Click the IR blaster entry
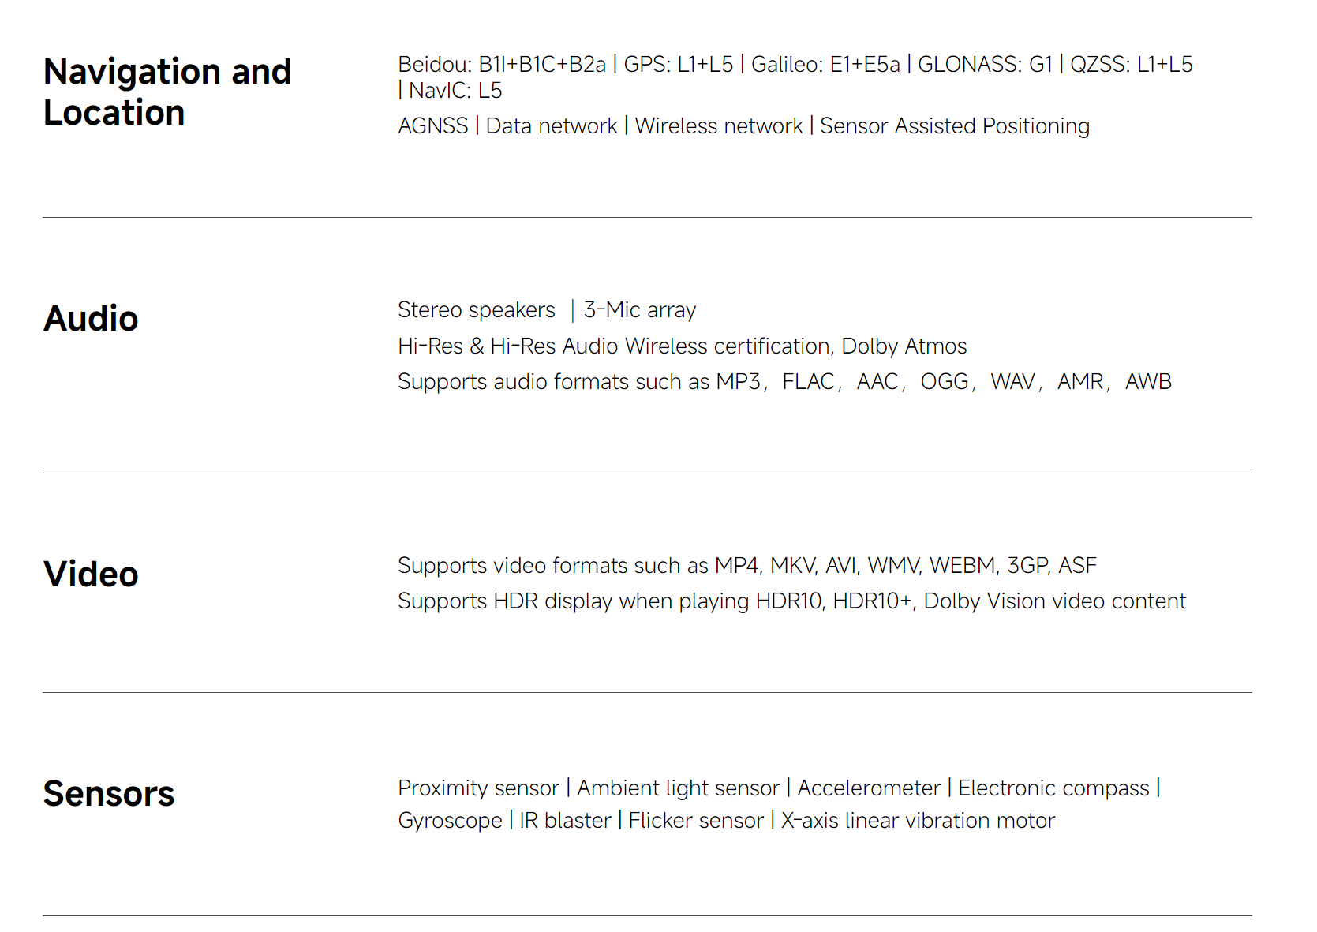Viewport: 1317px width, 932px height. tap(565, 821)
